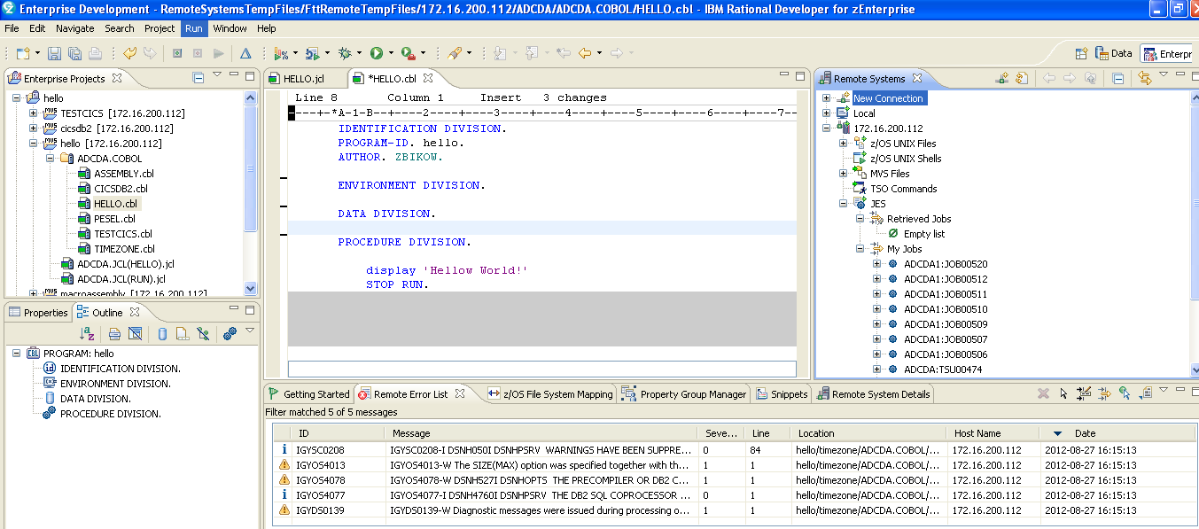Image resolution: width=1199 pixels, height=529 pixels.
Task: Click Link with Editor icon in Remote Systems
Action: click(x=1144, y=78)
